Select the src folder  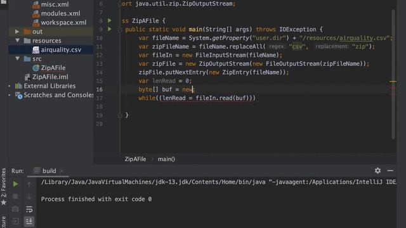37,59
